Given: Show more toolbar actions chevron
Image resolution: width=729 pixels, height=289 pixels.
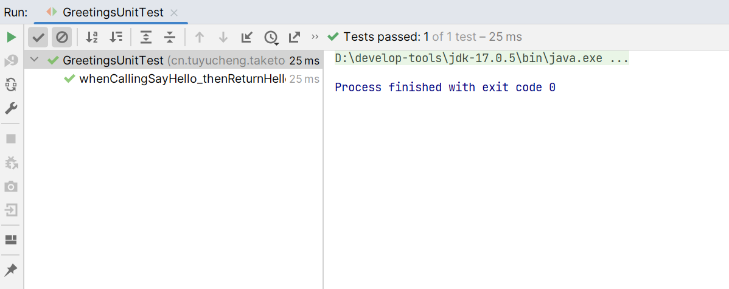Looking at the screenshot, I should point(315,37).
